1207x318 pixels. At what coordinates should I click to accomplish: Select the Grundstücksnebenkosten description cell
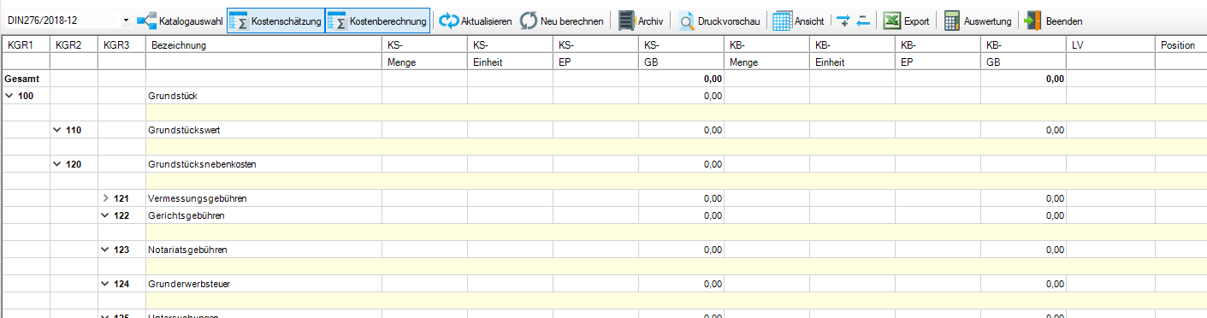point(263,164)
